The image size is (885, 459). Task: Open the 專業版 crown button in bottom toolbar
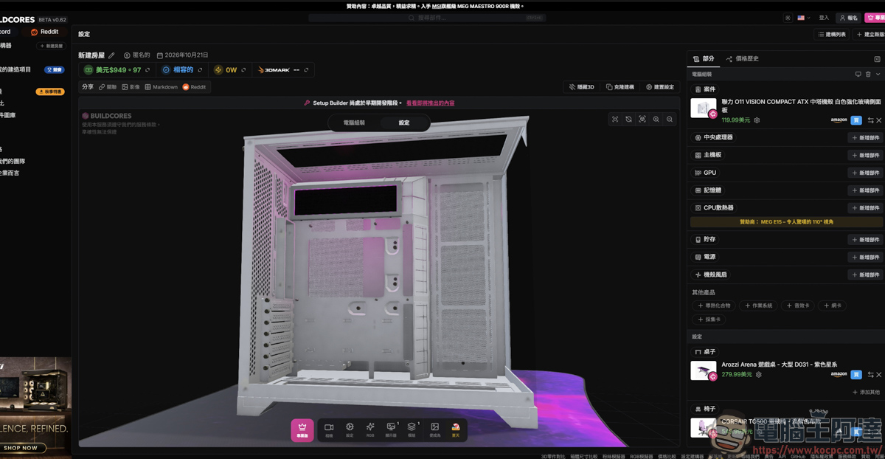[302, 429]
